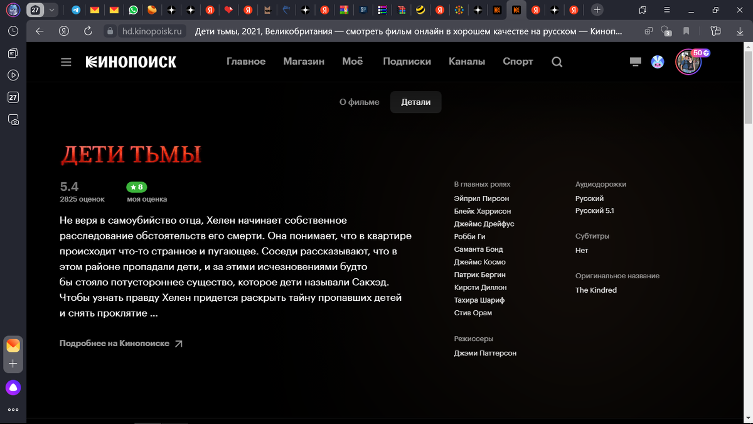Open the Yandex Mail icon in sidebar
Viewport: 753px width, 424px height.
pyautogui.click(x=13, y=345)
